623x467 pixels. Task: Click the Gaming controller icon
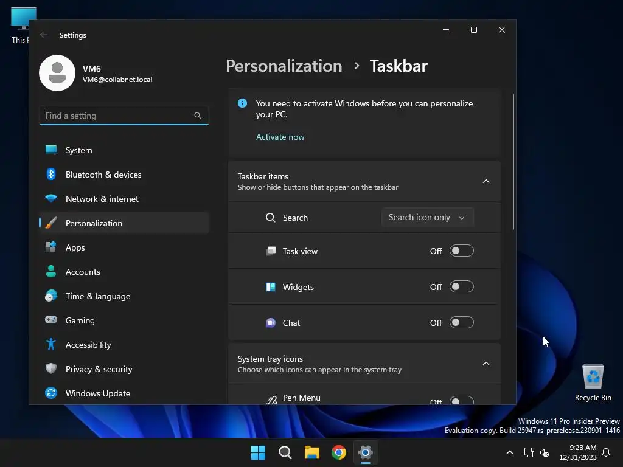[51, 320]
